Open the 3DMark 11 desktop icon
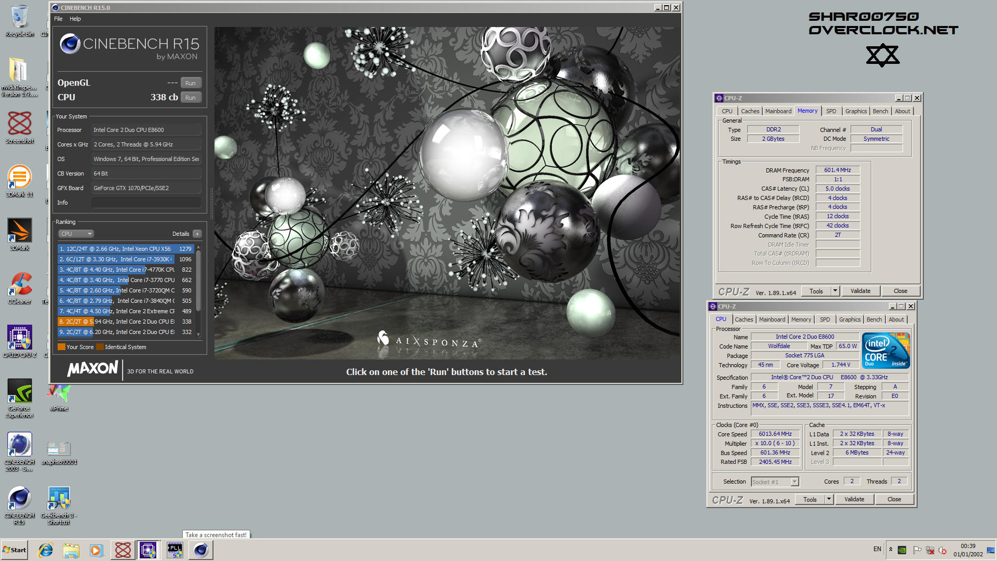 pyautogui.click(x=19, y=181)
